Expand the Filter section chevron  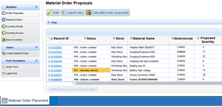(49, 23)
